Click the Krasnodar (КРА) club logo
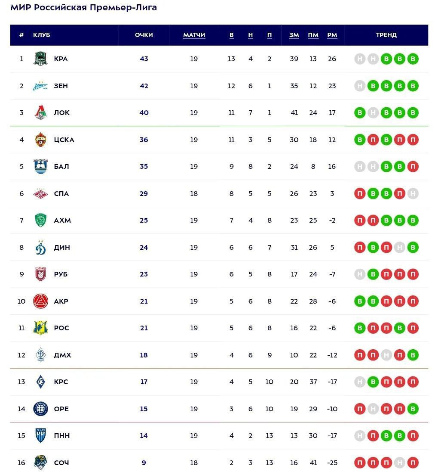Screen dimensions: 435x472 coord(40,59)
